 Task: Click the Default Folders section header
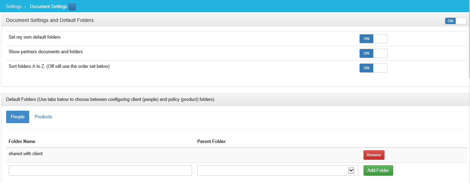click(110, 100)
